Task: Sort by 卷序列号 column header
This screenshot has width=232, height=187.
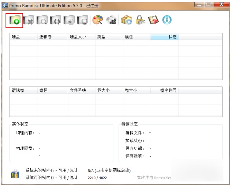Action: click(165, 90)
